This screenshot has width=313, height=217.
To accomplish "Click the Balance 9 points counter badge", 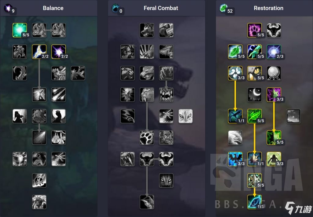I will (x=13, y=11).
